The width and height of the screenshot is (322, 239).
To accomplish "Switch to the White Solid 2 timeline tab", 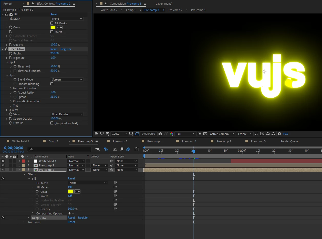I will coord(20,141).
